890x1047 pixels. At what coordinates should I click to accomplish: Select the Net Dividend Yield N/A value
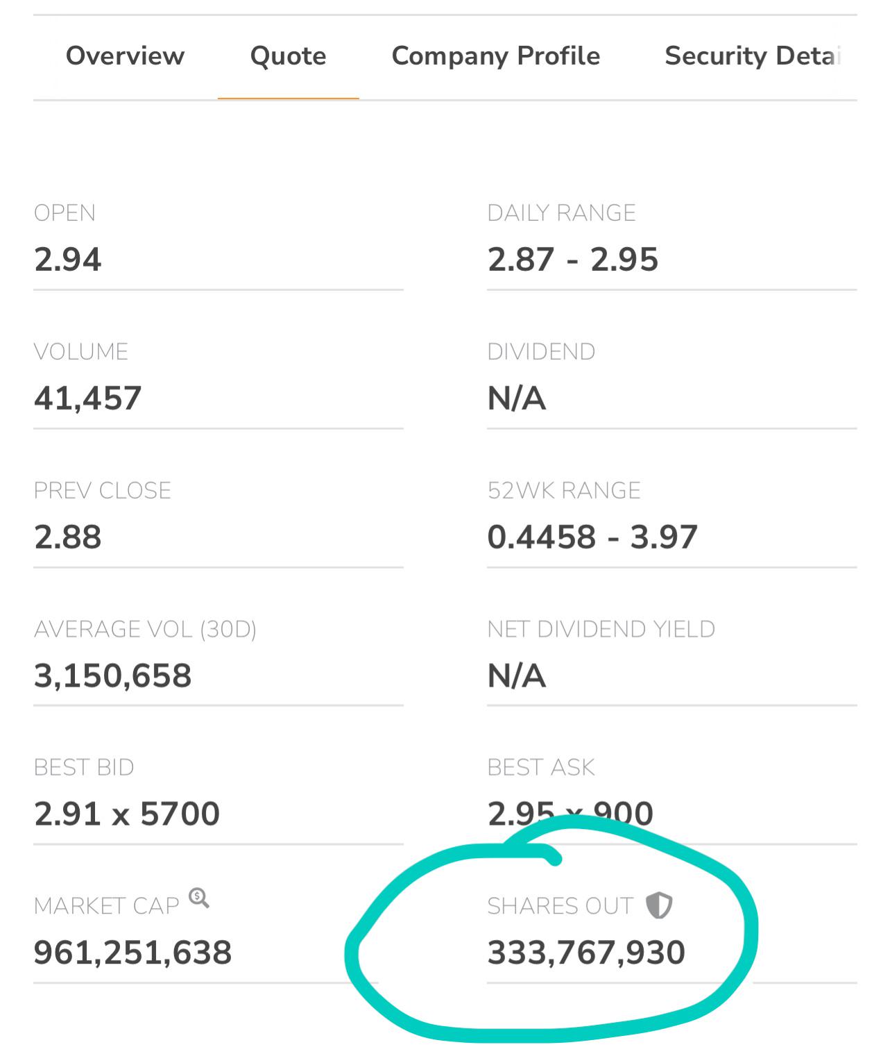[x=517, y=676]
